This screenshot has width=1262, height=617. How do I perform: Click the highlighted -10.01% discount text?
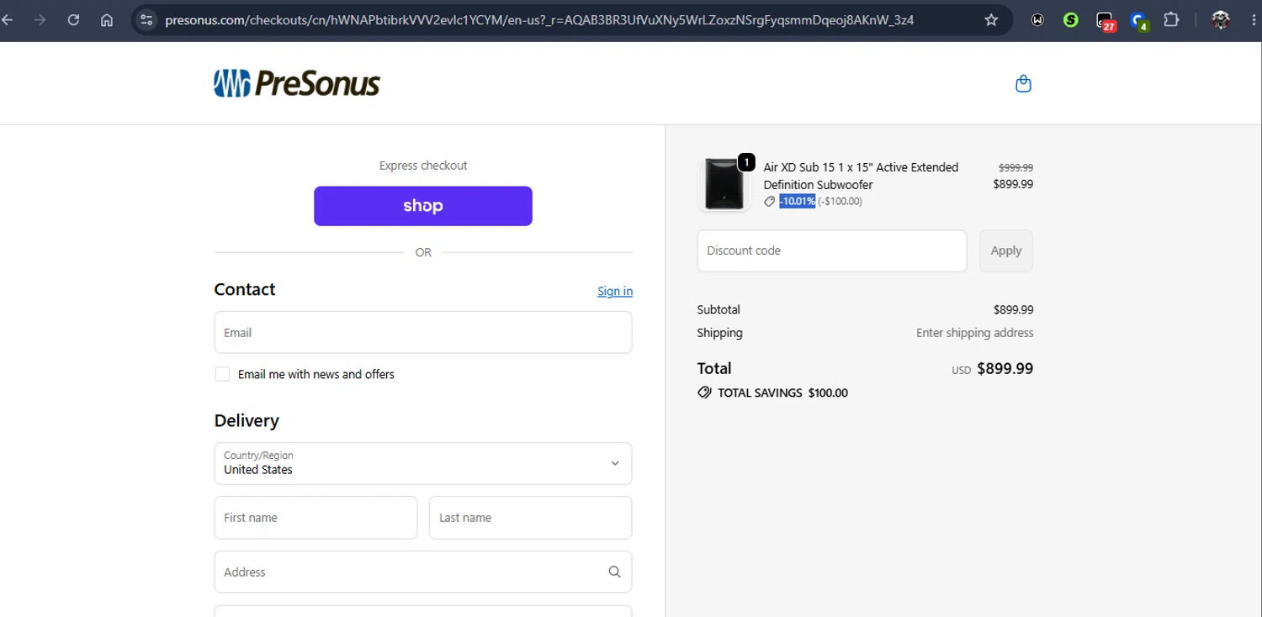(797, 202)
